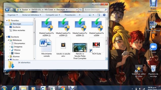The width and height of the screenshot is (161, 90).
Task: Go back using the Explorer back arrow
Action: click(7, 10)
